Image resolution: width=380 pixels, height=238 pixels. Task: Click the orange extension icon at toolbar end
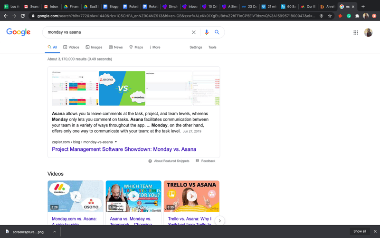374,16
